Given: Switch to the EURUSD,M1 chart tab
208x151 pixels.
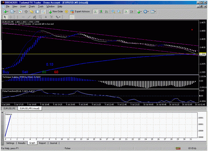Looking at the screenshot, I should pyautogui.click(x=9, y=108).
